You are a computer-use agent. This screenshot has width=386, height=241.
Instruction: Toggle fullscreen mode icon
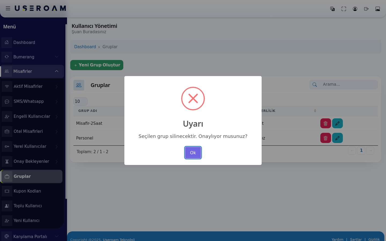(x=344, y=9)
